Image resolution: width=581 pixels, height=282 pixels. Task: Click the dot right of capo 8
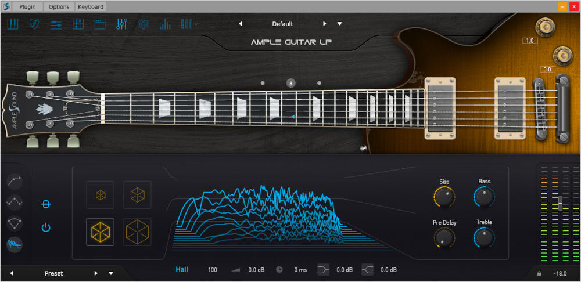click(320, 84)
